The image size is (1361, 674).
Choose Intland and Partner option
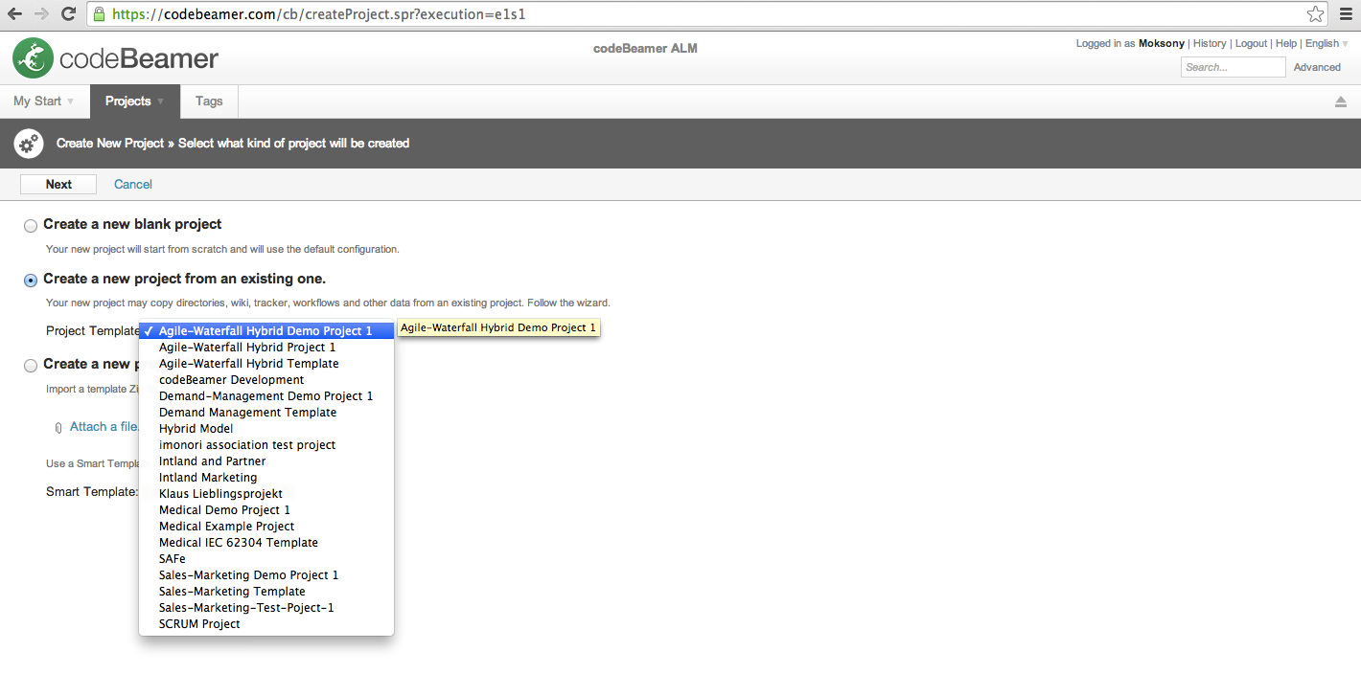click(266, 461)
